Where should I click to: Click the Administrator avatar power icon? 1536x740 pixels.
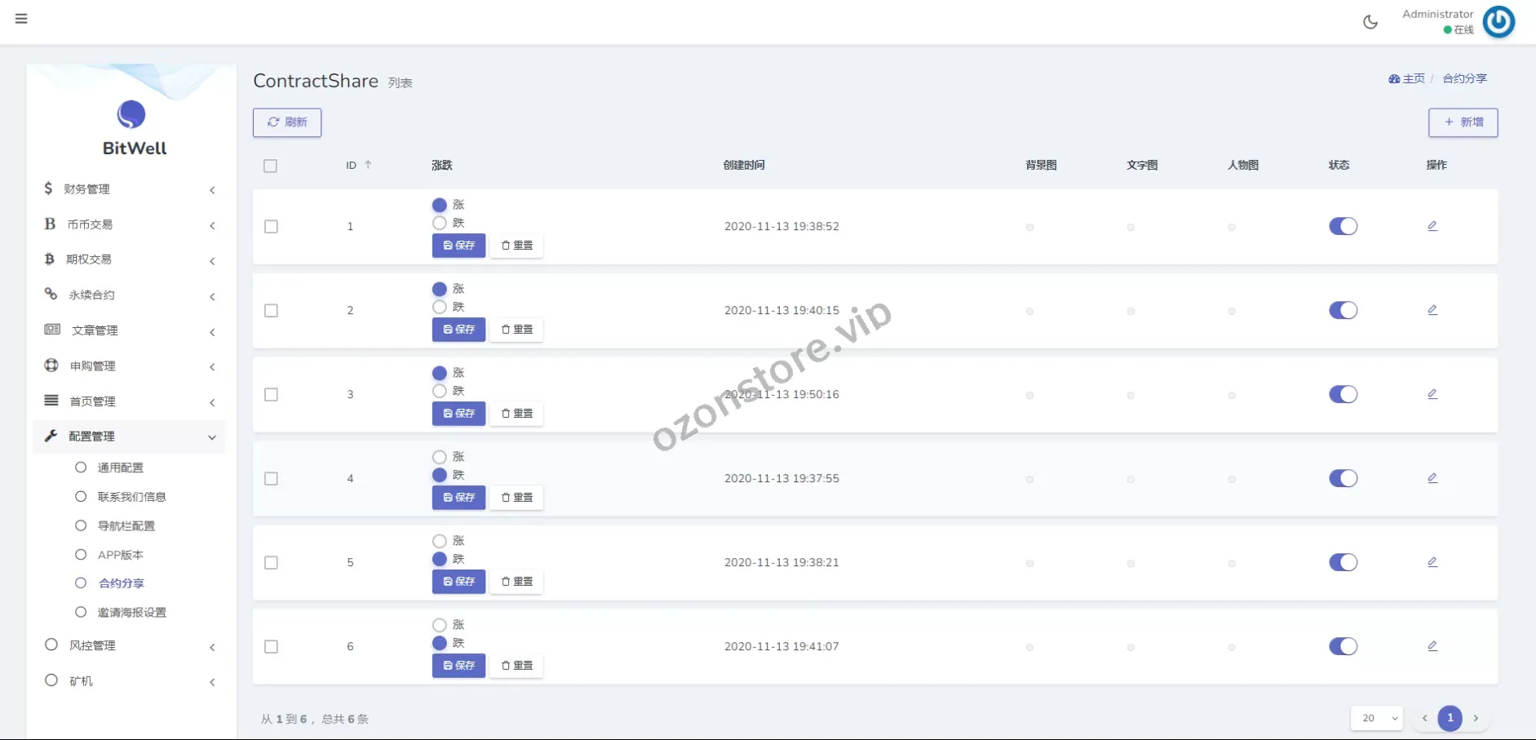pos(1498,22)
